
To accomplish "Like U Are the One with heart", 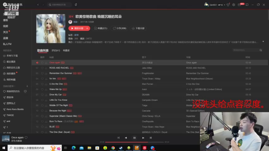I will coord(42,84).
